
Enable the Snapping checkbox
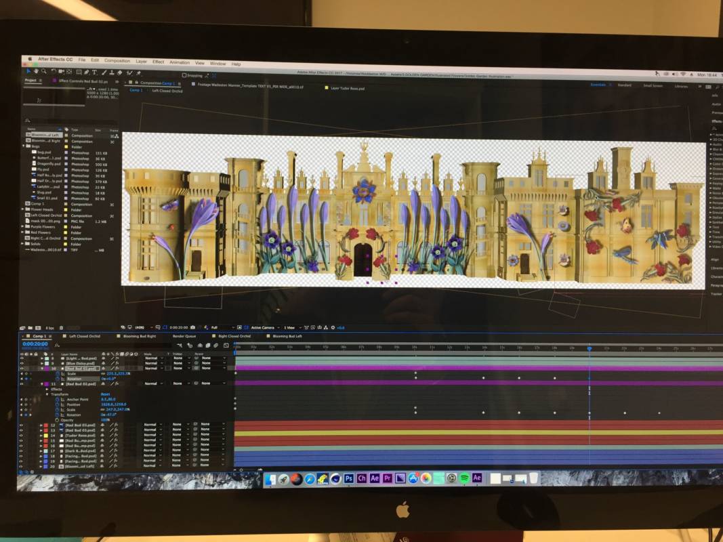[x=184, y=75]
